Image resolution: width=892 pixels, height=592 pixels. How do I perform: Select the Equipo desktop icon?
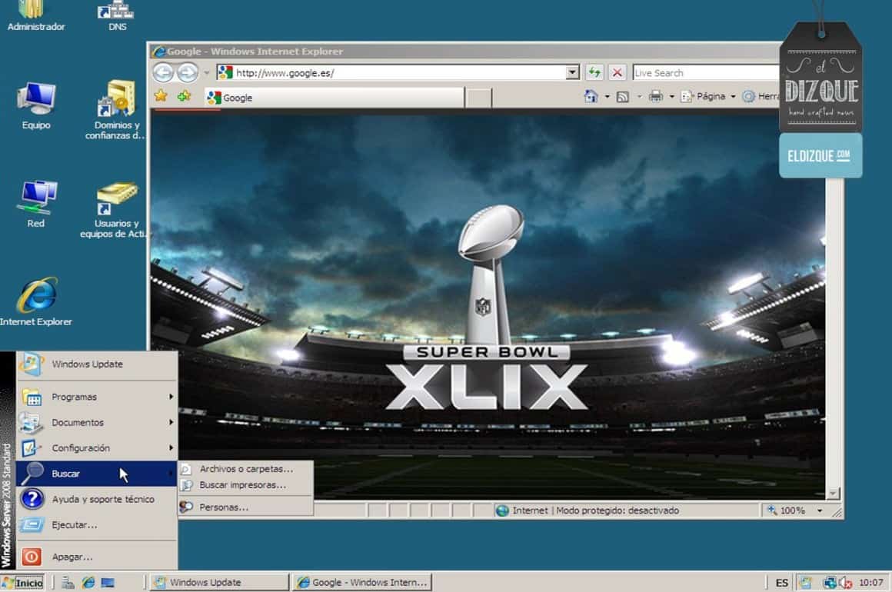point(36,106)
